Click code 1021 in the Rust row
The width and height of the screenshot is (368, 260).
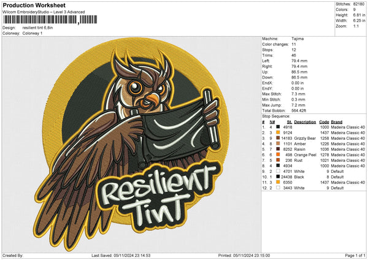pyautogui.click(x=324, y=161)
